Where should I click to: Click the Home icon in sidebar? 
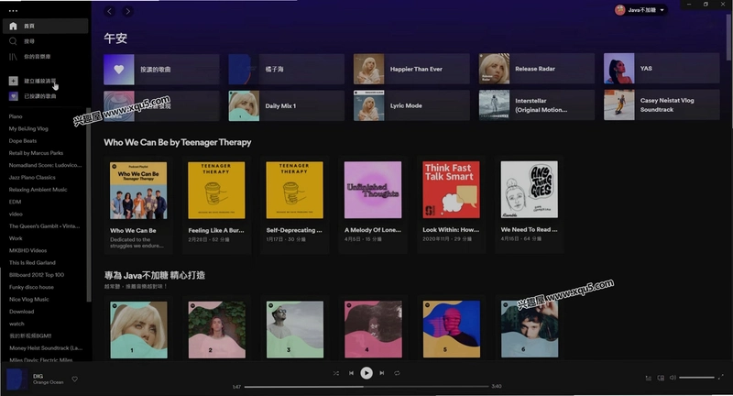point(13,27)
